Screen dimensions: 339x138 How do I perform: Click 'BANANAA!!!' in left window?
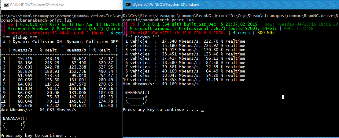point(15,118)
